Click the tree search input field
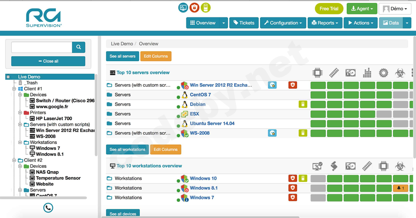This screenshot has height=218, width=416. (x=42, y=47)
